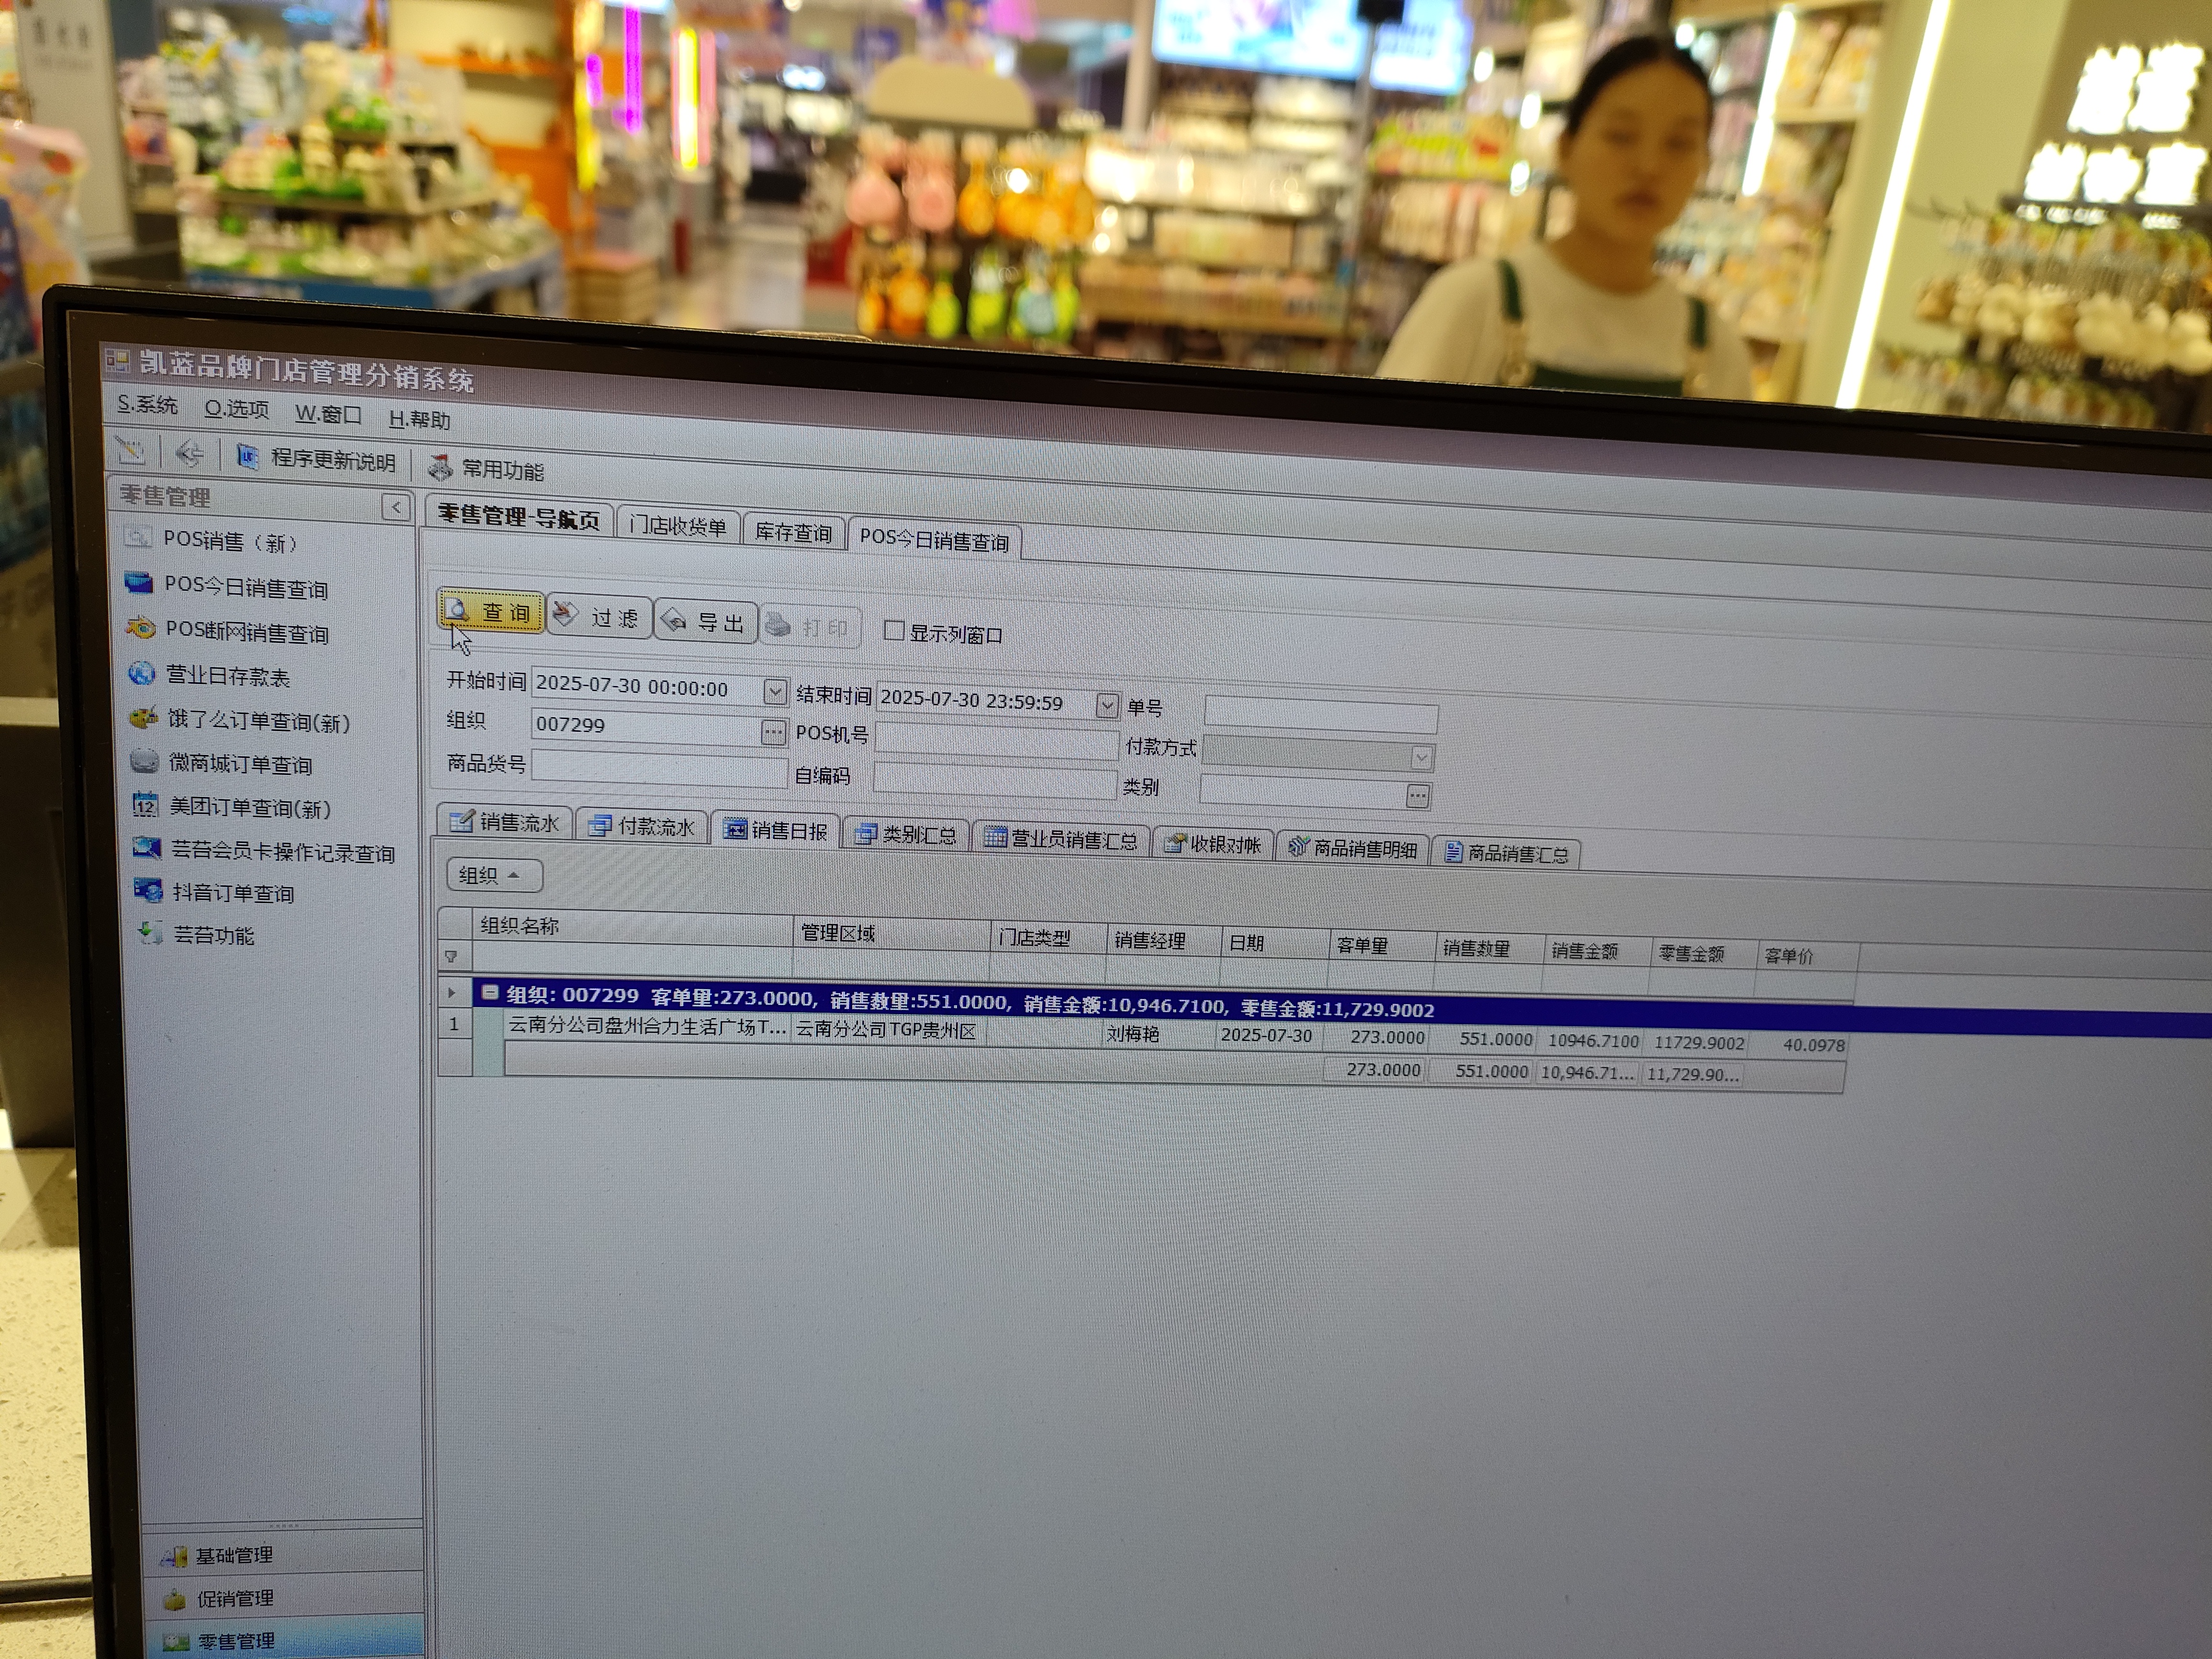Image resolution: width=2212 pixels, height=1659 pixels.
Task: Click the 程序更新说明 toolbar icon
Action: (247, 457)
